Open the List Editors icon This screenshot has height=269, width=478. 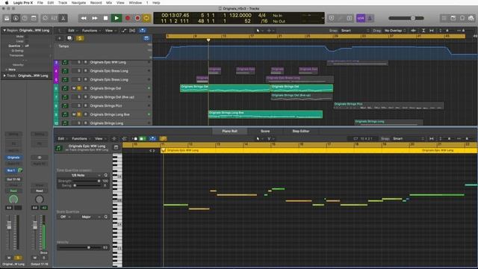pos(444,18)
